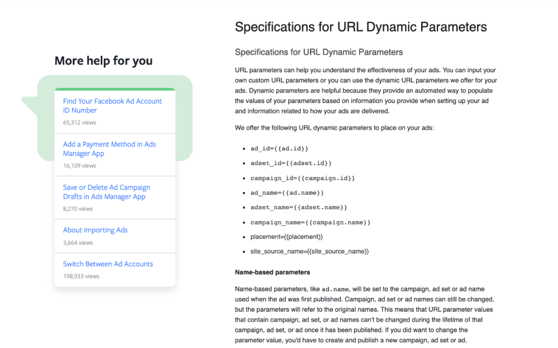Image resolution: width=558 pixels, height=348 pixels.
Task: Open Save or Delete Ad Campaign Drafts article
Action: coord(106,192)
